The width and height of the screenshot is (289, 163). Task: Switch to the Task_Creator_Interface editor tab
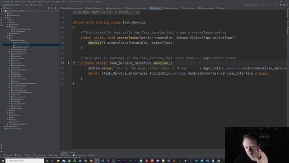click(x=207, y=8)
